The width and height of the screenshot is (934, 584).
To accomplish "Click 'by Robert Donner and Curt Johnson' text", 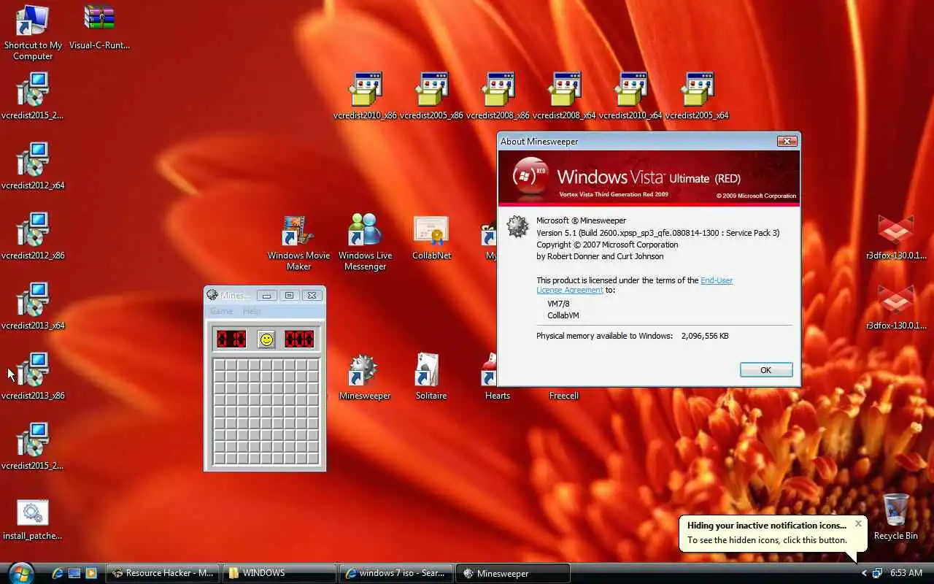I will click(x=600, y=256).
